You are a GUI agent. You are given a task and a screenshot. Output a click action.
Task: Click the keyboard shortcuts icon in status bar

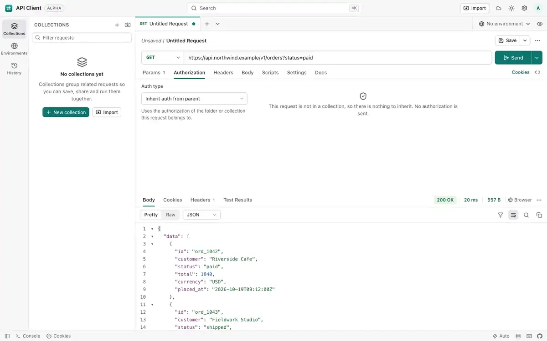point(529,336)
